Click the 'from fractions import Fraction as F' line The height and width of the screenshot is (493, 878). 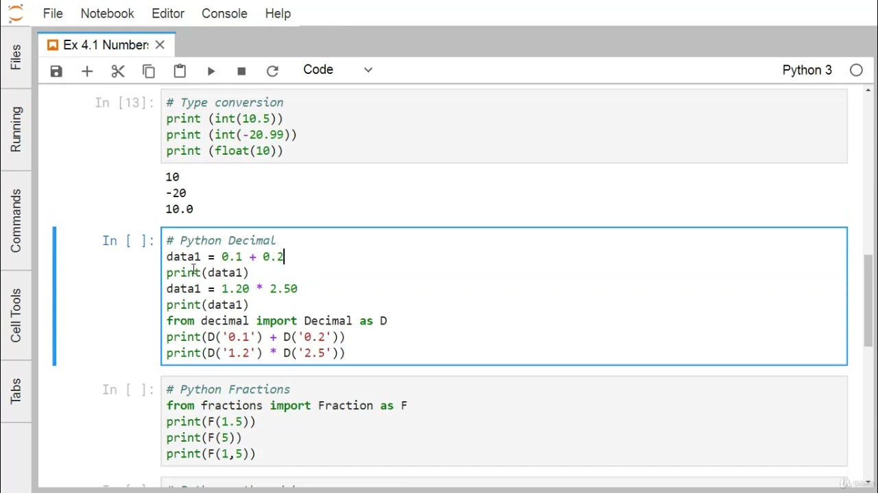click(287, 405)
